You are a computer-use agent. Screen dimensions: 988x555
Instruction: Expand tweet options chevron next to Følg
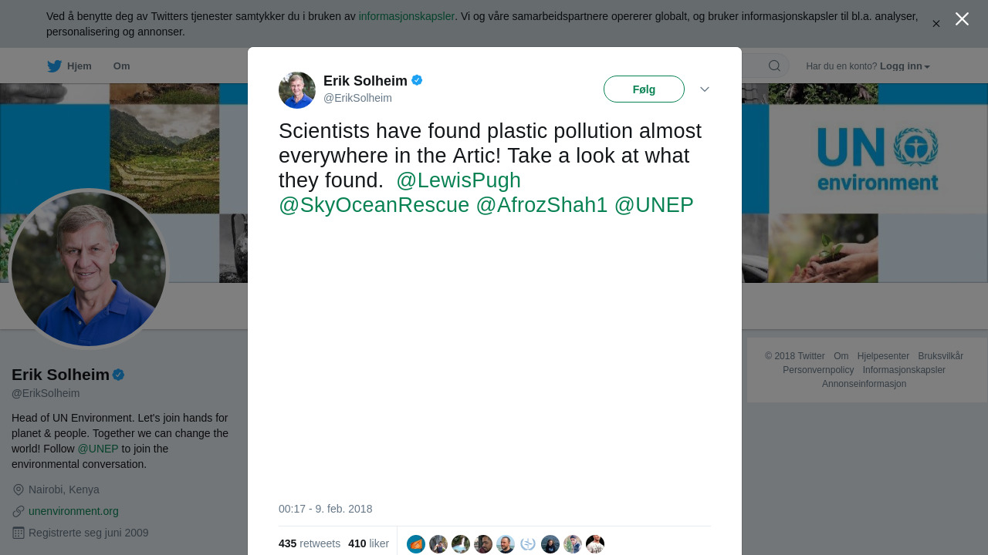(705, 89)
